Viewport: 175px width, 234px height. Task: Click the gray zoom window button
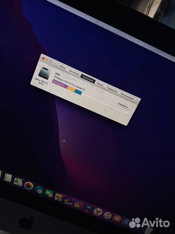[x=51, y=62]
